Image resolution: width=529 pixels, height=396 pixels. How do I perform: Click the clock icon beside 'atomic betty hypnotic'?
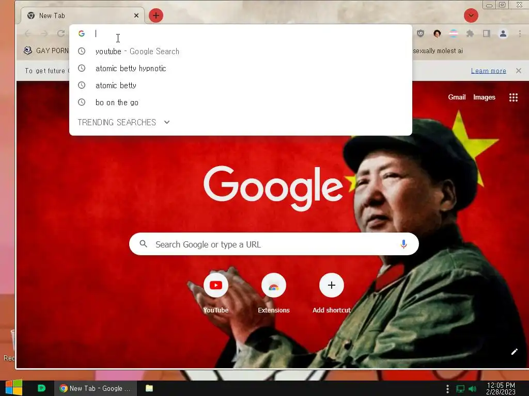[82, 68]
